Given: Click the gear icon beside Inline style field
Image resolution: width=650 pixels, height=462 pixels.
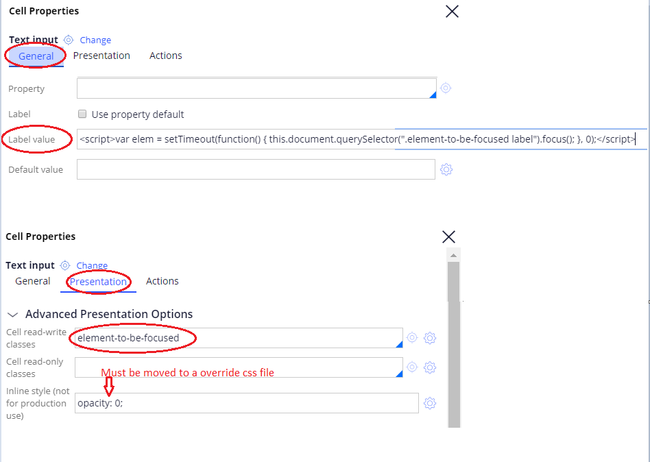Looking at the screenshot, I should pos(430,403).
